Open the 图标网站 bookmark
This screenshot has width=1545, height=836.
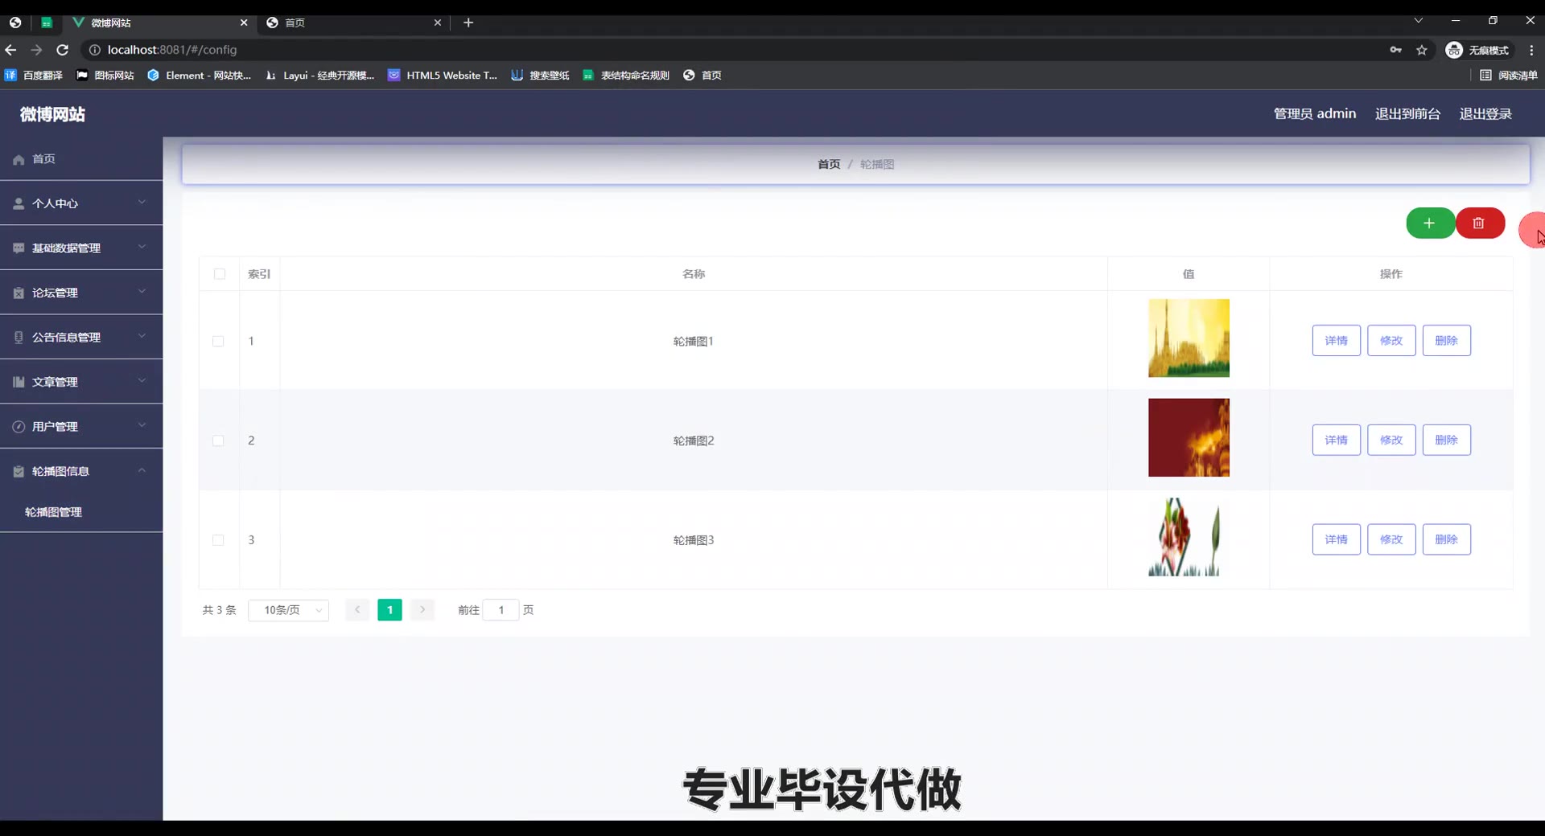105,76
